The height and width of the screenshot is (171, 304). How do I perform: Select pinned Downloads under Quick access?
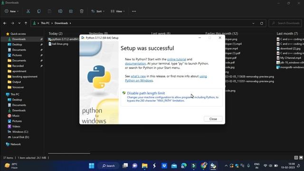[x=19, y=39]
